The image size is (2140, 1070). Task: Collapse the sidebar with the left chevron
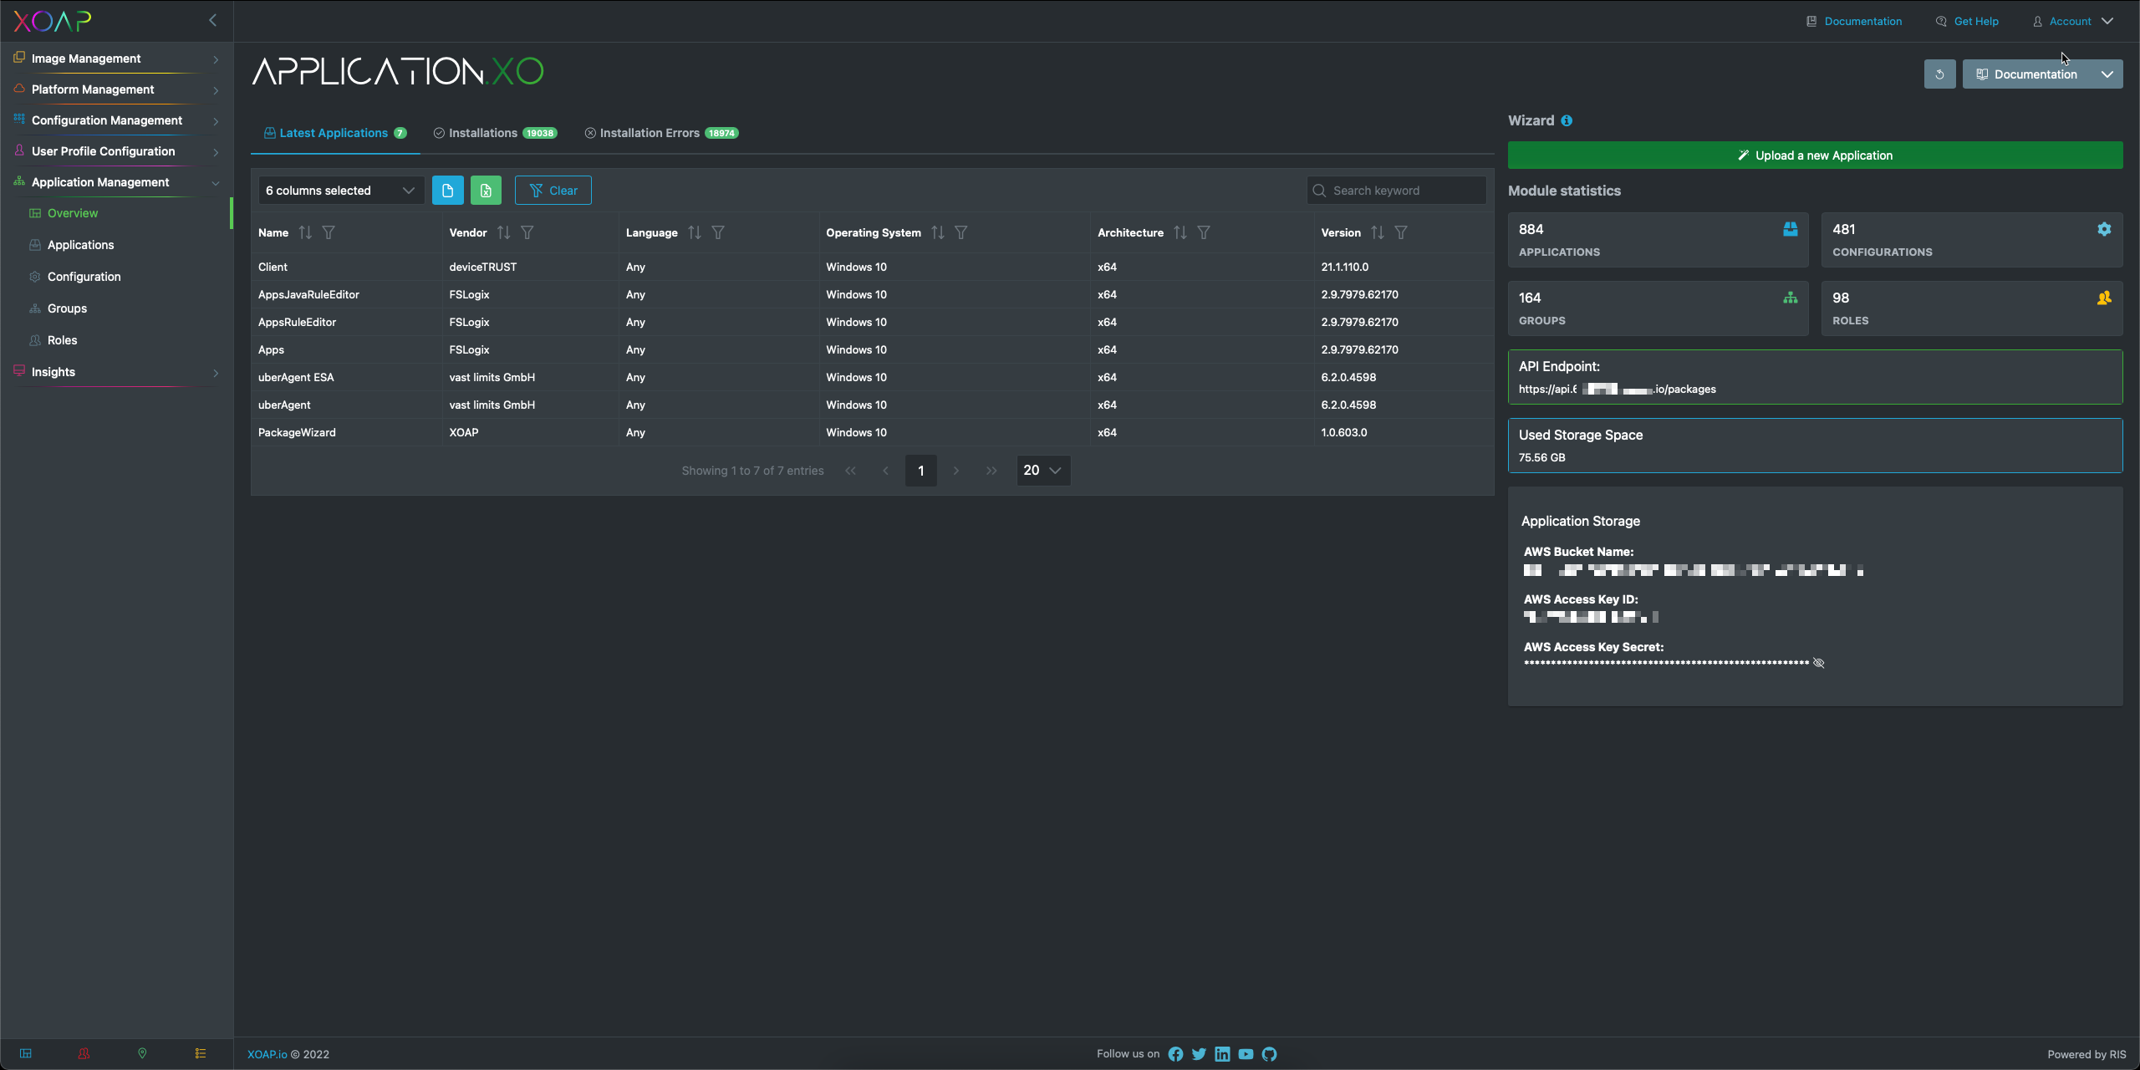[x=212, y=20]
